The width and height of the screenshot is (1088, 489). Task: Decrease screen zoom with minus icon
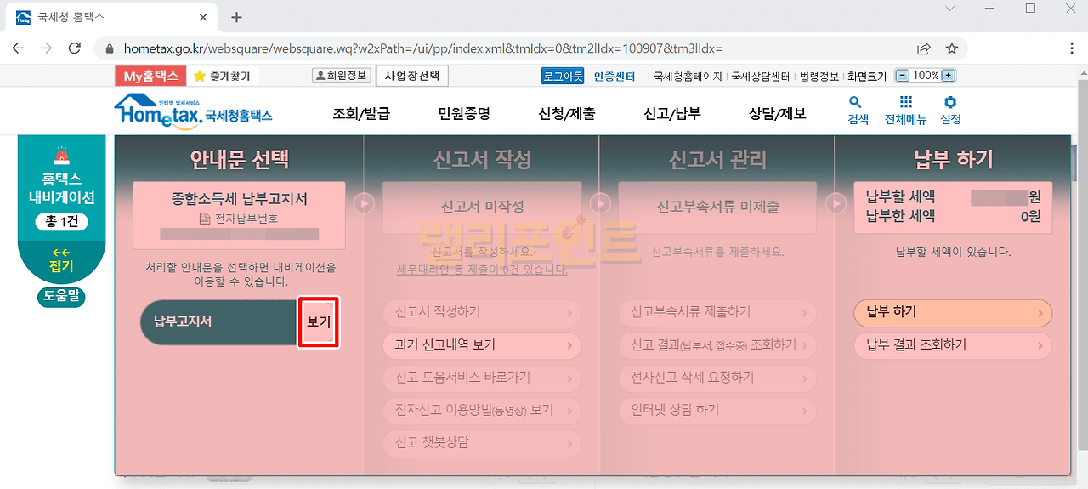(903, 76)
